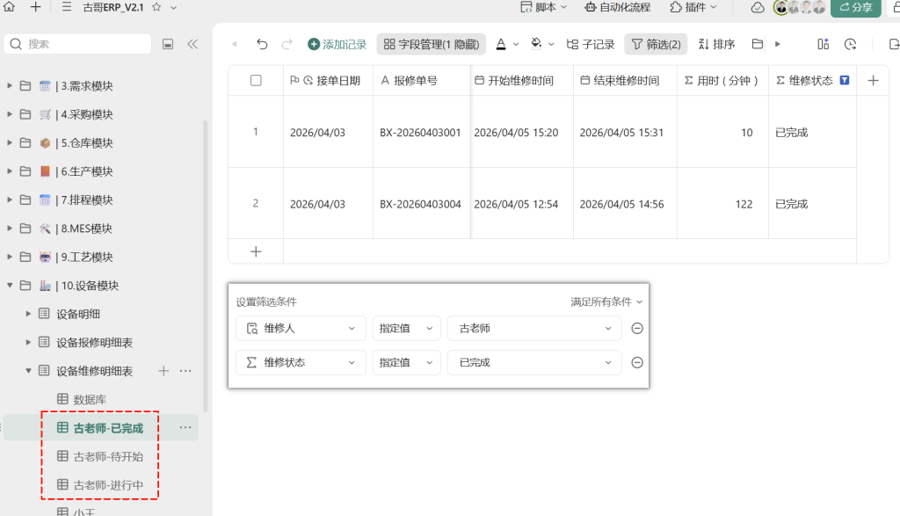
Task: Click 子记录 in the toolbar
Action: point(590,44)
